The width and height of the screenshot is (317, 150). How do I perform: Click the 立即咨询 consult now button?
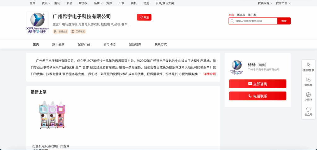(x=258, y=84)
